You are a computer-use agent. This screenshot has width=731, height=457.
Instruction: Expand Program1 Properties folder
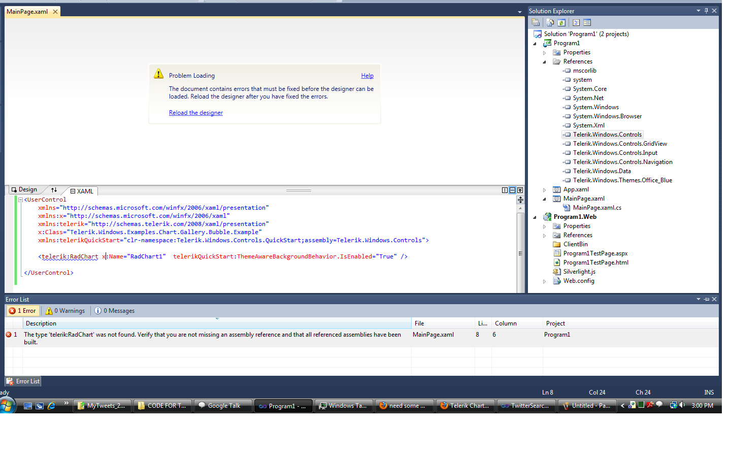tap(544, 53)
